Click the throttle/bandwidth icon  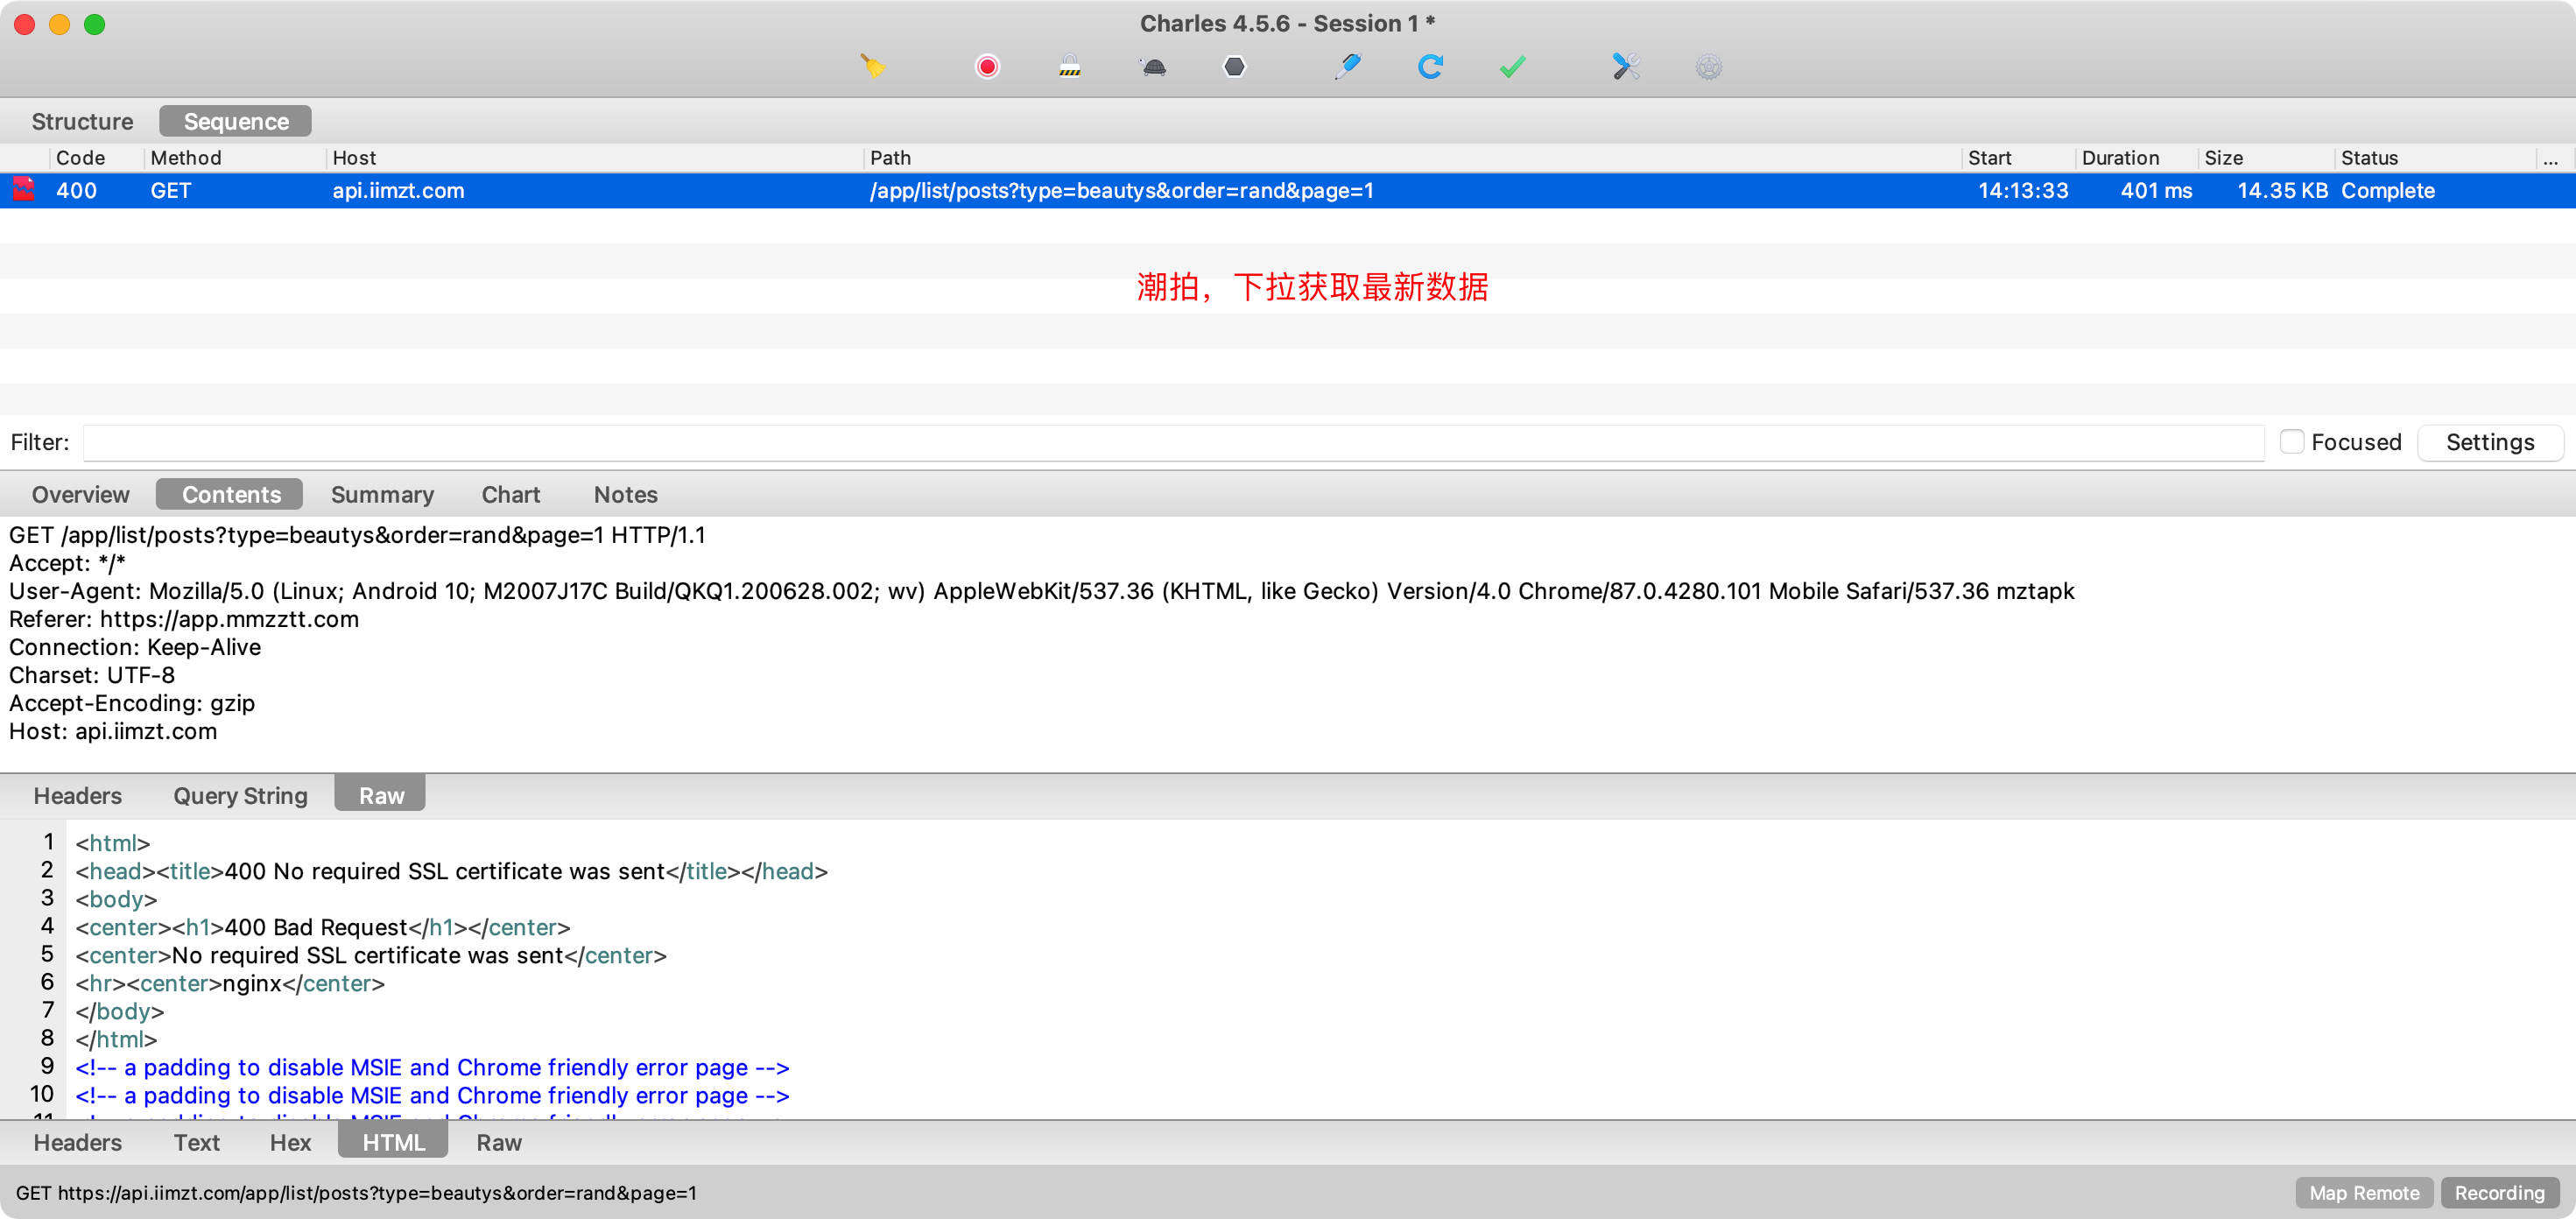(1151, 66)
